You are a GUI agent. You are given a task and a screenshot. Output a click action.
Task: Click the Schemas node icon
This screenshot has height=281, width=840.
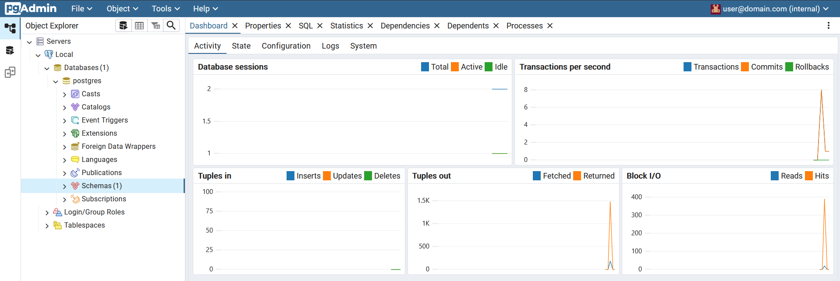[x=75, y=186]
